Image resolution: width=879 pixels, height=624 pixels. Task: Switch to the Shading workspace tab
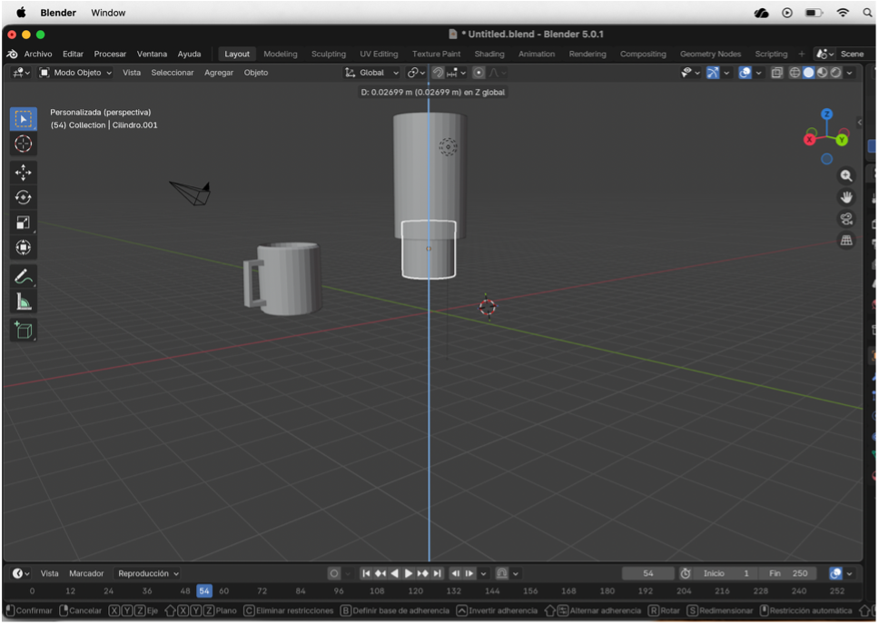click(x=489, y=54)
